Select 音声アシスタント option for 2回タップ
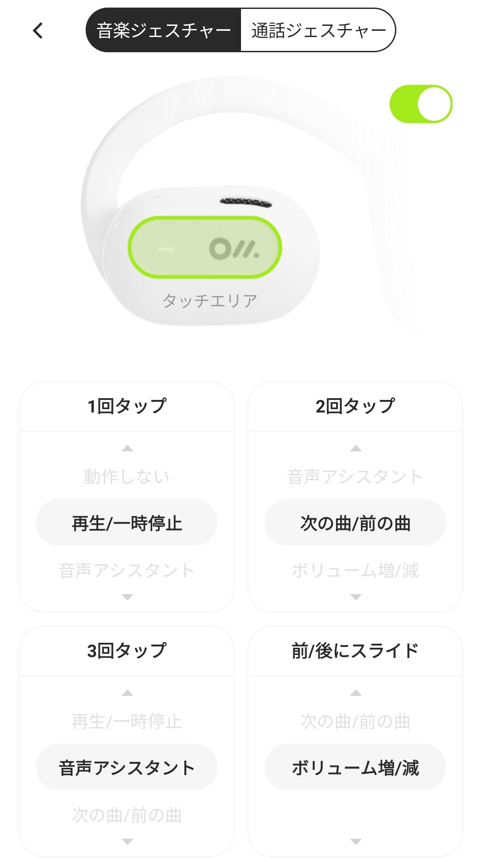The width and height of the screenshot is (482, 858). click(355, 476)
